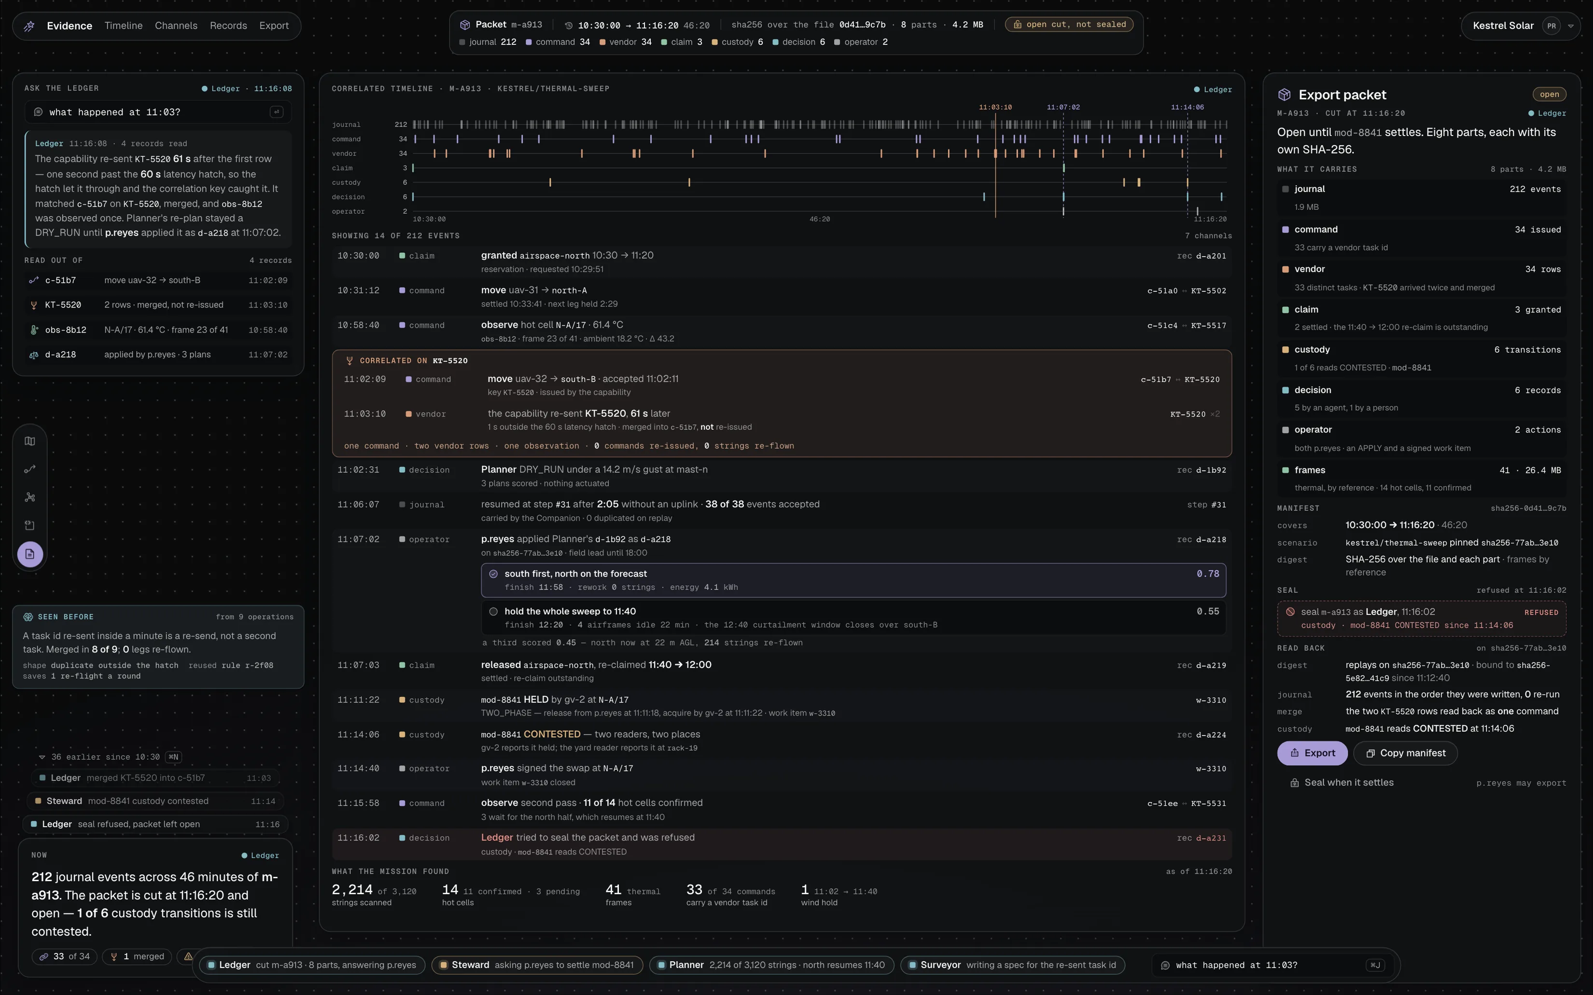This screenshot has width=1593, height=995.
Task: Expand the d-a218 read-out record
Action: (x=158, y=355)
